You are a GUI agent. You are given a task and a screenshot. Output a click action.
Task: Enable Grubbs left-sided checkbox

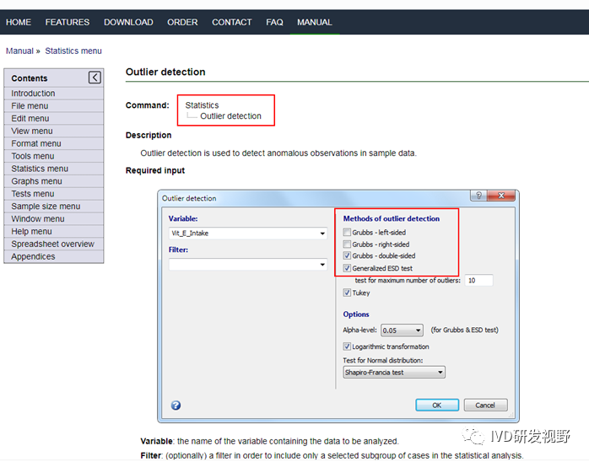pyautogui.click(x=348, y=233)
